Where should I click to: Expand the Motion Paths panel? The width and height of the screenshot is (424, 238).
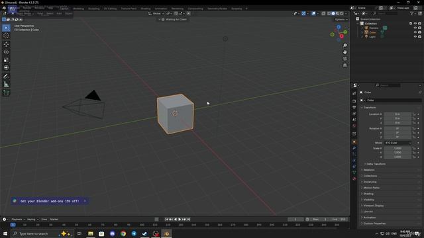point(371,188)
